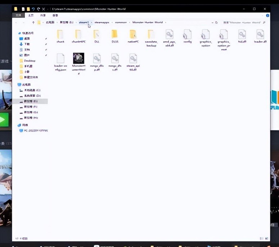Click steamapps in the address breadcrumb

point(102,22)
